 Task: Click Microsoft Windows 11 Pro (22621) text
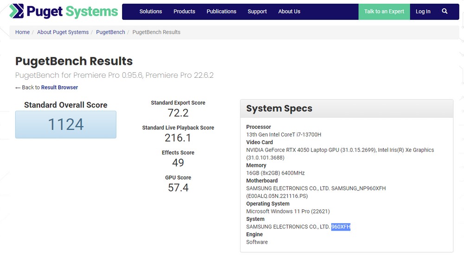[x=288, y=212]
